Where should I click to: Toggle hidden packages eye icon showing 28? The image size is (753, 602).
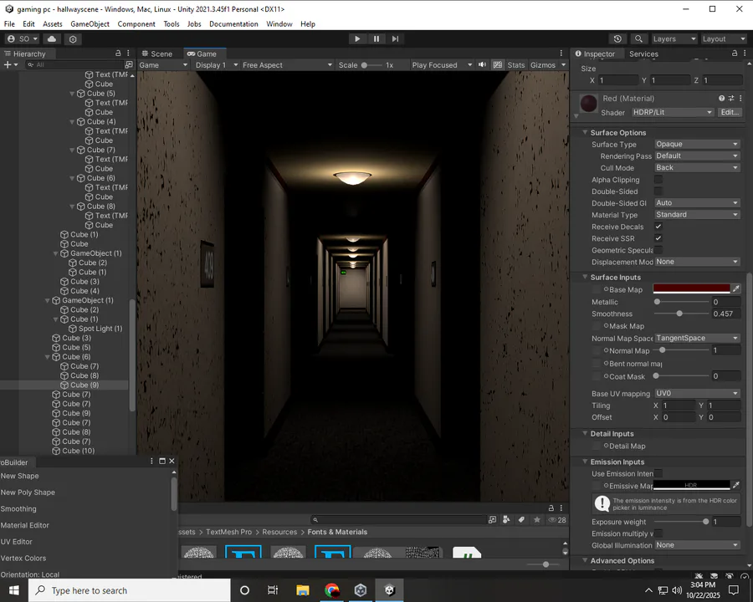[557, 520]
